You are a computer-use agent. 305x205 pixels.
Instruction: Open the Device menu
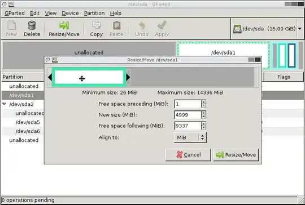(70, 13)
